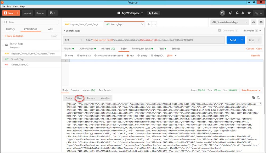Click the request URL field
The height and width of the screenshot is (153, 266).
click(x=154, y=40)
